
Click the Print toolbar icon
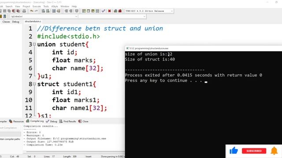24,11
